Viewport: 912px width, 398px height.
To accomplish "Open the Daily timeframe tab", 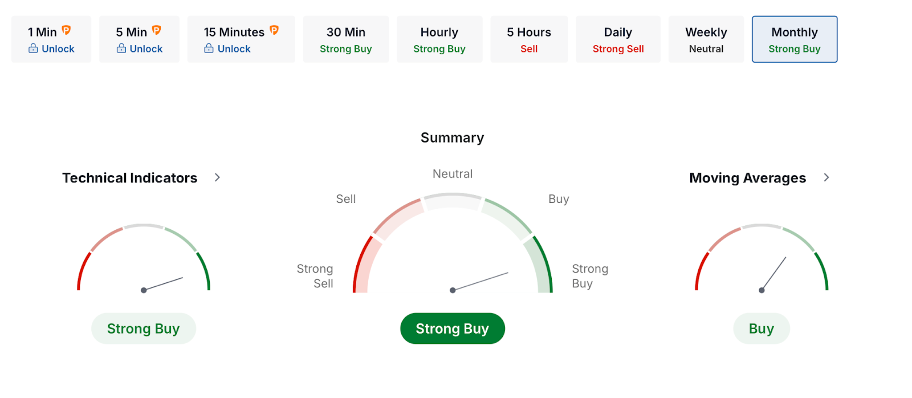I will (618, 39).
